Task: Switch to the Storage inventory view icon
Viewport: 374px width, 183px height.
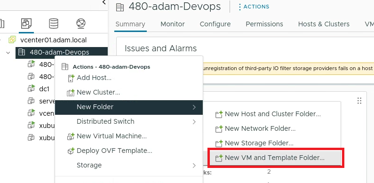Action: [x=54, y=24]
